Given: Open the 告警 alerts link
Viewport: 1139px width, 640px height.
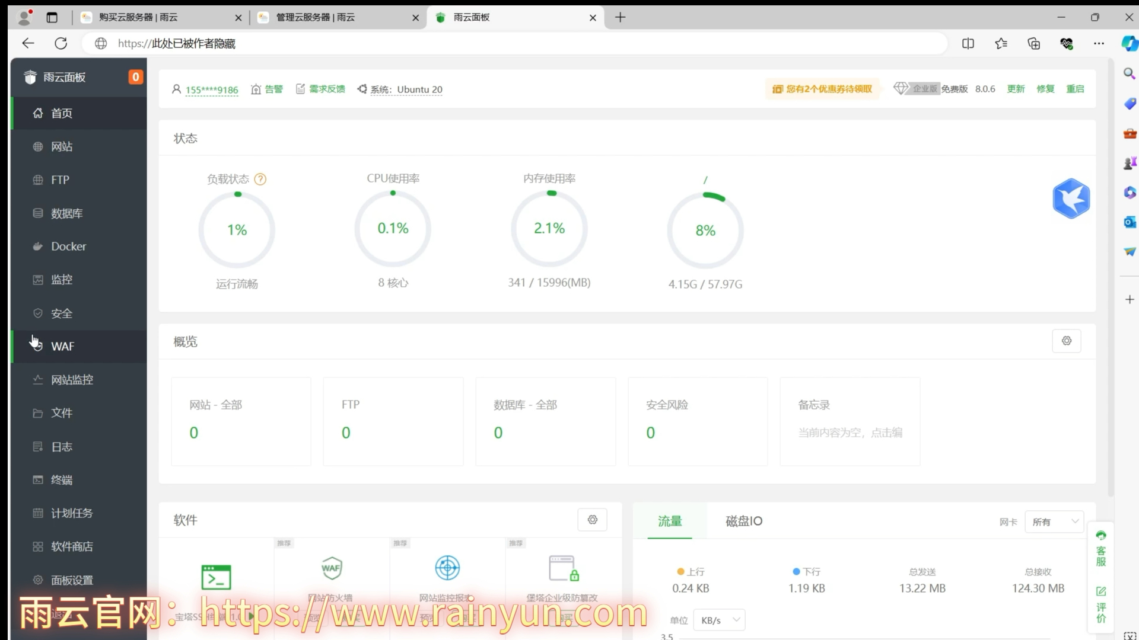Looking at the screenshot, I should pyautogui.click(x=267, y=89).
